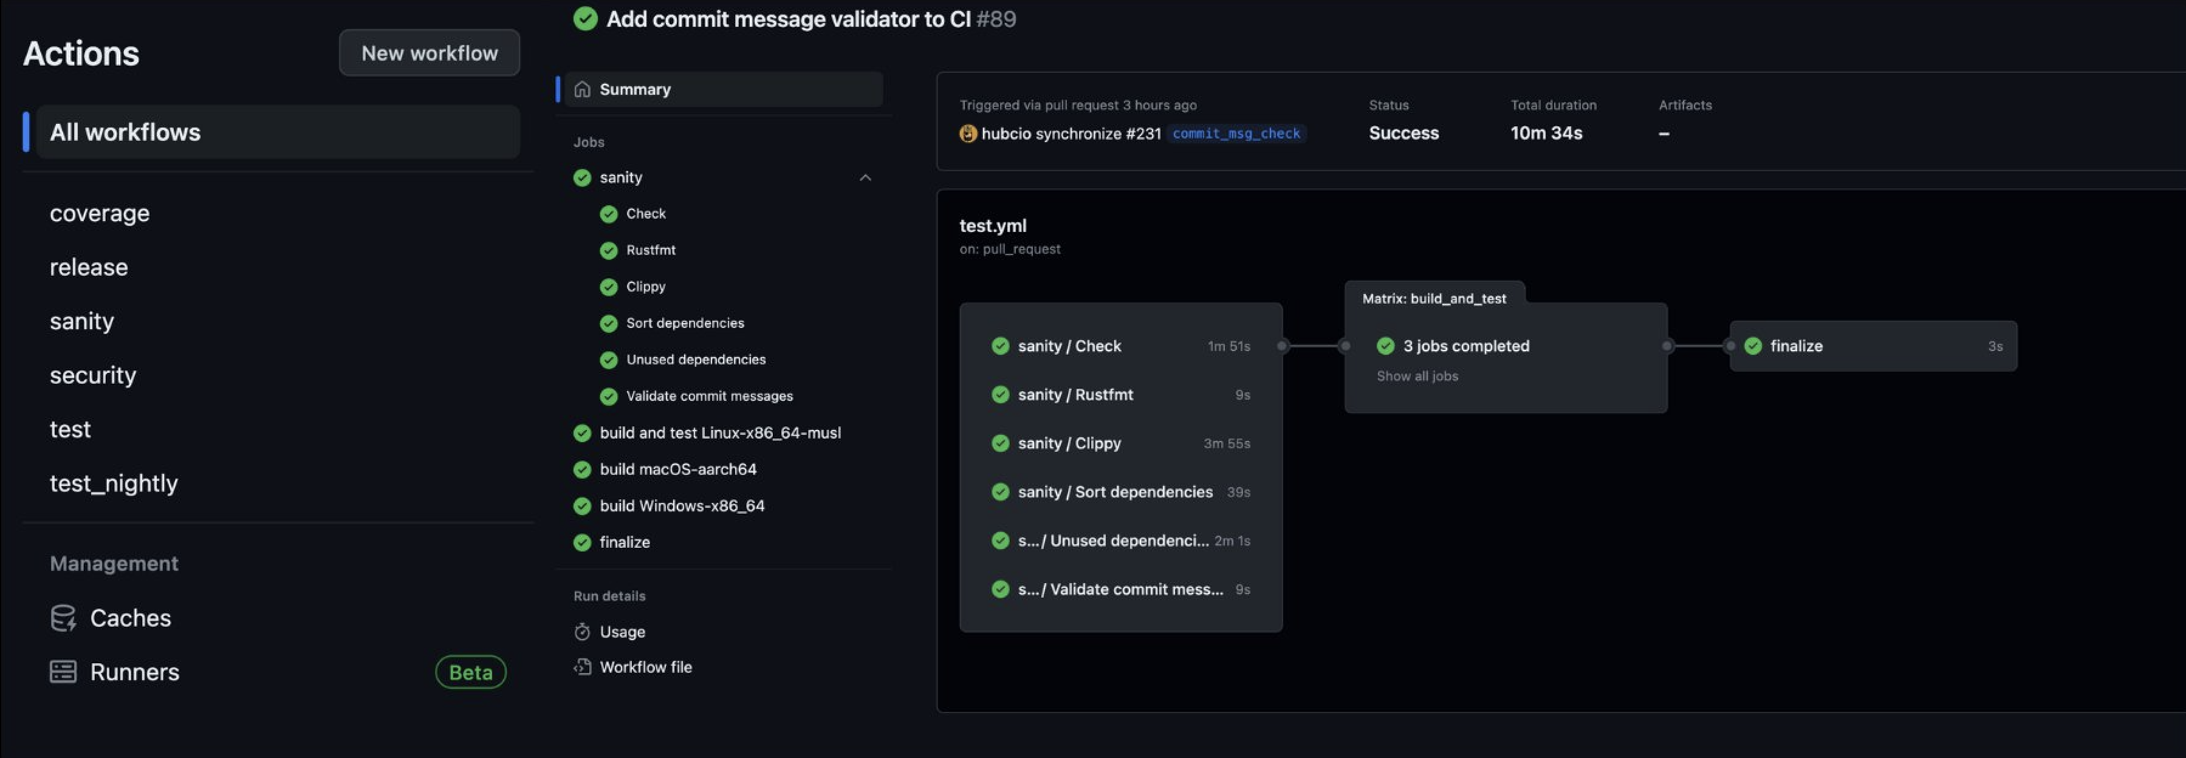Expand Show all jobs in matrix
The width and height of the screenshot is (2186, 758).
pos(1416,375)
